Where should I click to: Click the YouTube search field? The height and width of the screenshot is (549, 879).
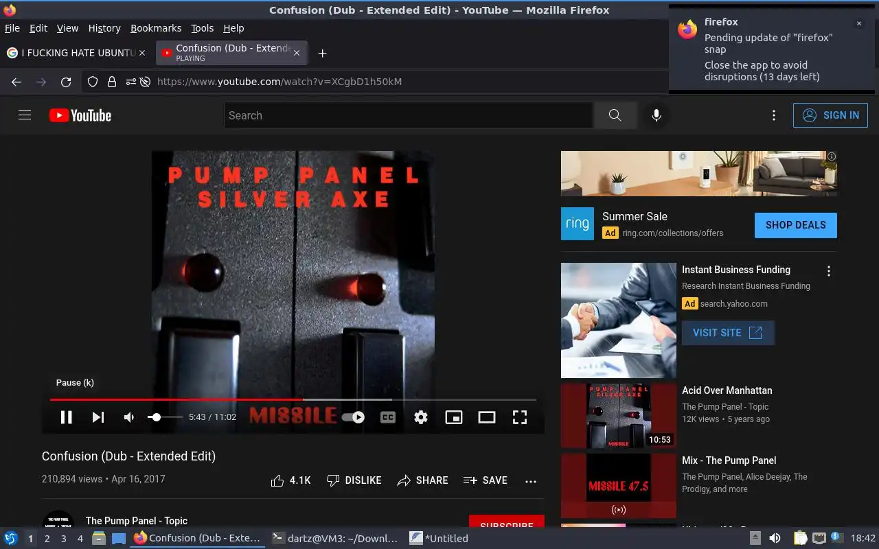click(x=409, y=115)
